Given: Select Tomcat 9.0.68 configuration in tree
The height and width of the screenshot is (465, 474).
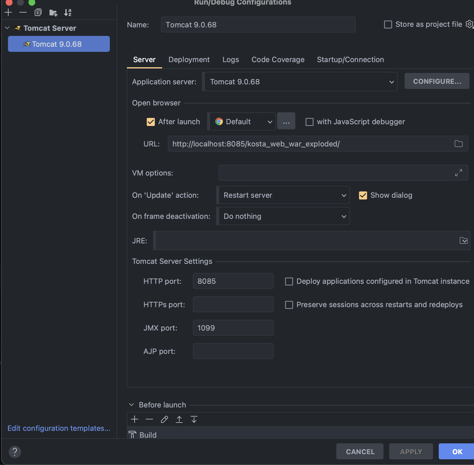Looking at the screenshot, I should [x=59, y=44].
